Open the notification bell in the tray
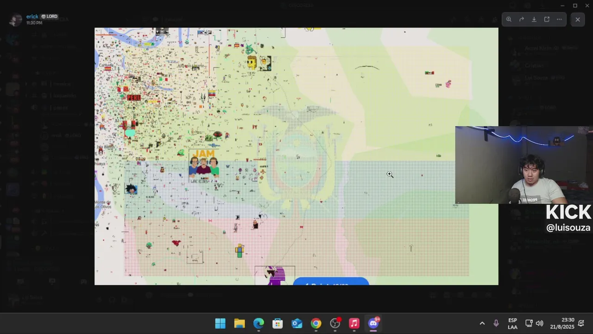 tap(581, 323)
